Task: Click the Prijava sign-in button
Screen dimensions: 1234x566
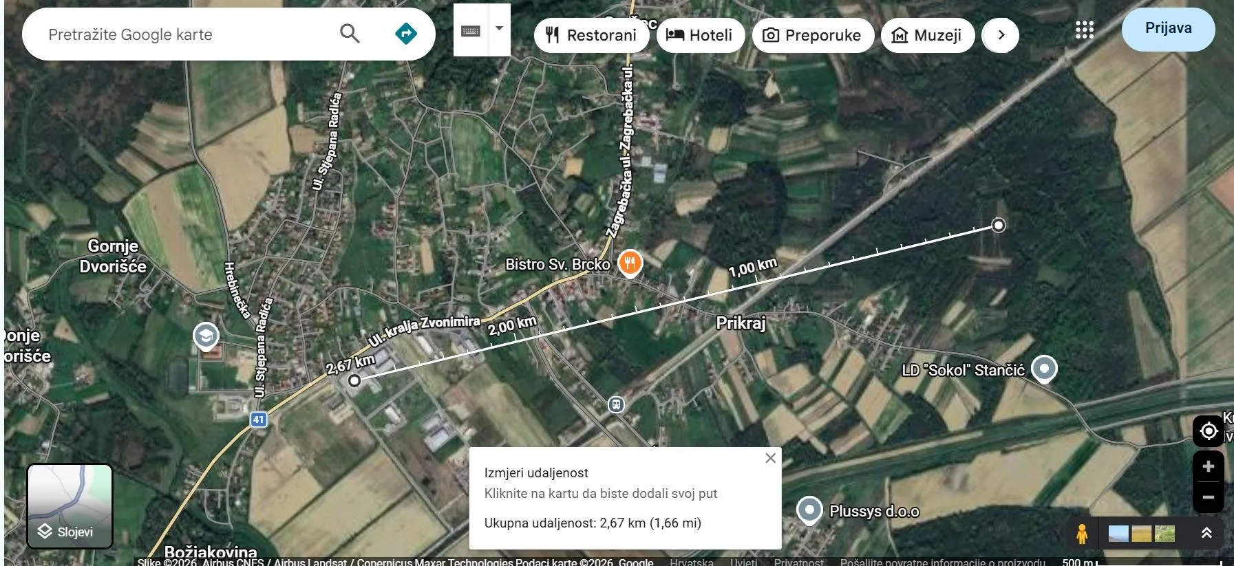Action: (1168, 29)
